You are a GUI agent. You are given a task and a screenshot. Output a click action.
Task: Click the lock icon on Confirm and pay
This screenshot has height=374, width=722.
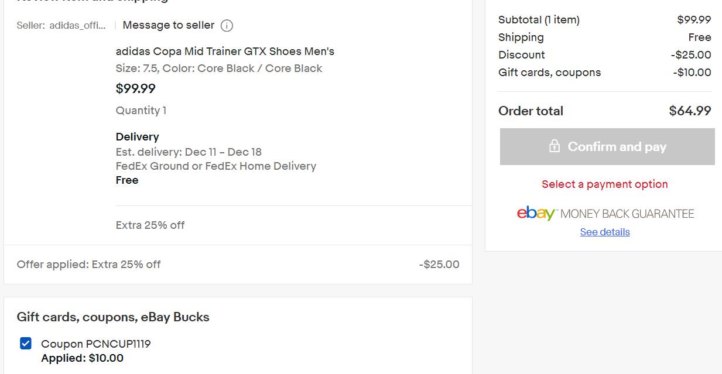[554, 146]
